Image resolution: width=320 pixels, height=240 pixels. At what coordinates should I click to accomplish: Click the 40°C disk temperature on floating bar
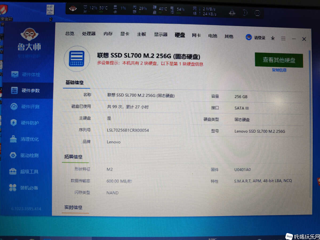coord(163,9)
